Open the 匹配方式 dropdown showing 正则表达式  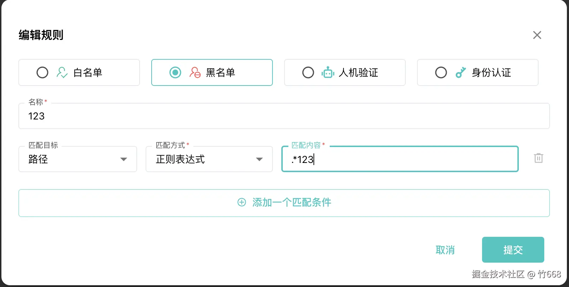tap(209, 159)
